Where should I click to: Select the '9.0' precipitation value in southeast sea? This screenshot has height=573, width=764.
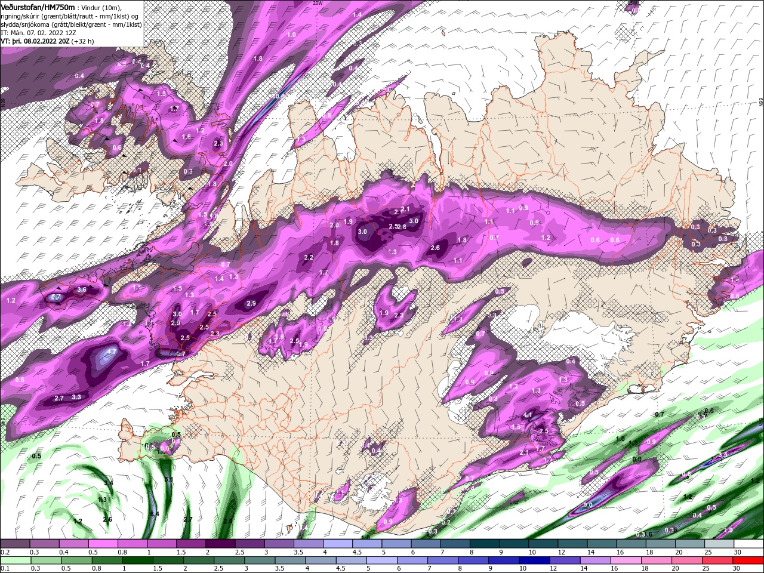[587, 505]
